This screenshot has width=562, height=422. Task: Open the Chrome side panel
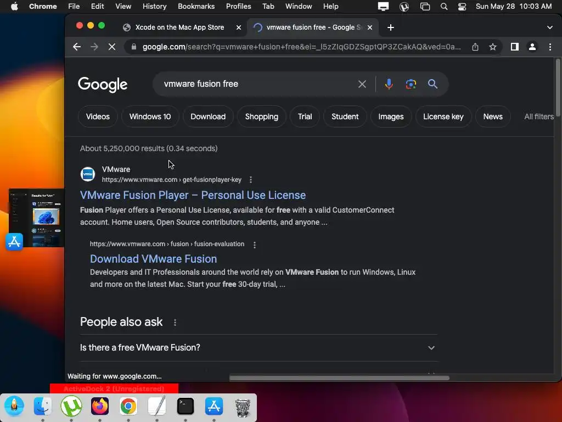coord(515,47)
